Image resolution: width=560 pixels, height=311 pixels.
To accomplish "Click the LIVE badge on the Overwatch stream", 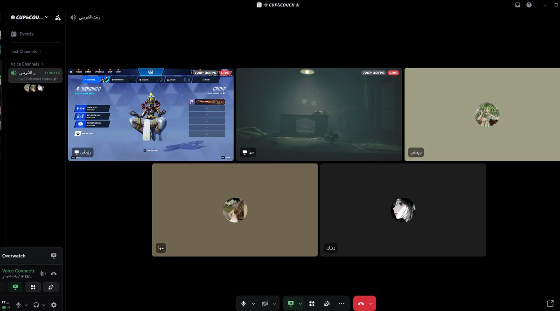I will point(225,73).
